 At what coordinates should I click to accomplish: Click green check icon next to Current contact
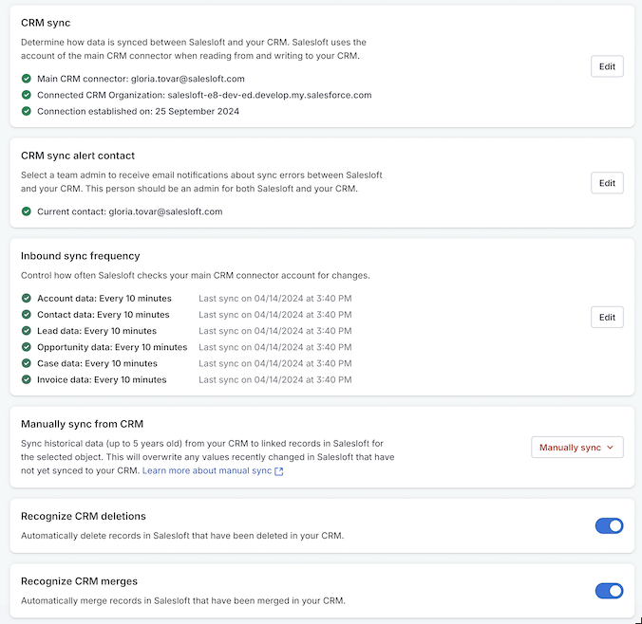pos(27,212)
